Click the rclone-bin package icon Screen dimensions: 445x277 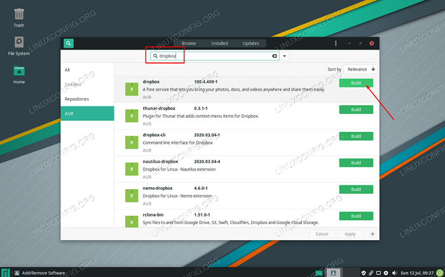[132, 222]
